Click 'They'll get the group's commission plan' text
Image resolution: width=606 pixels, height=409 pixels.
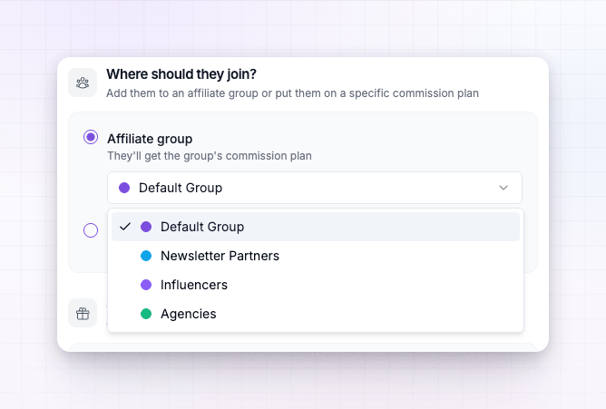point(209,156)
